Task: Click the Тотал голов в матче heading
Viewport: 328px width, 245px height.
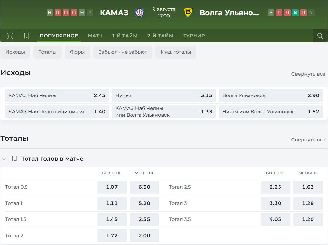Action: 52,159
